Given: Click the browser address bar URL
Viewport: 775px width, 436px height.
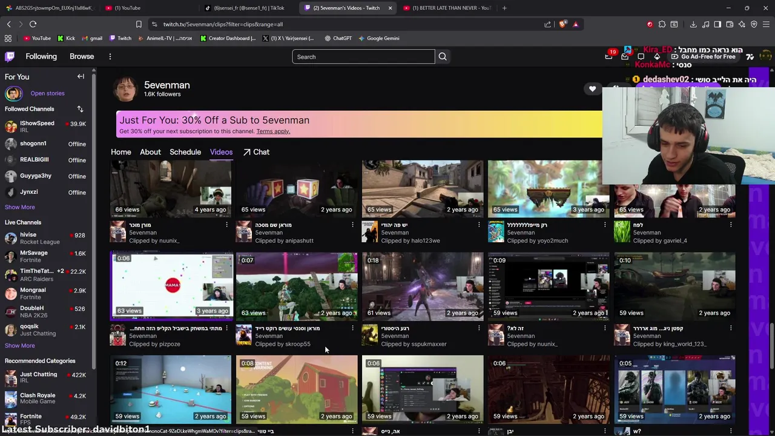Looking at the screenshot, I should pos(223,24).
